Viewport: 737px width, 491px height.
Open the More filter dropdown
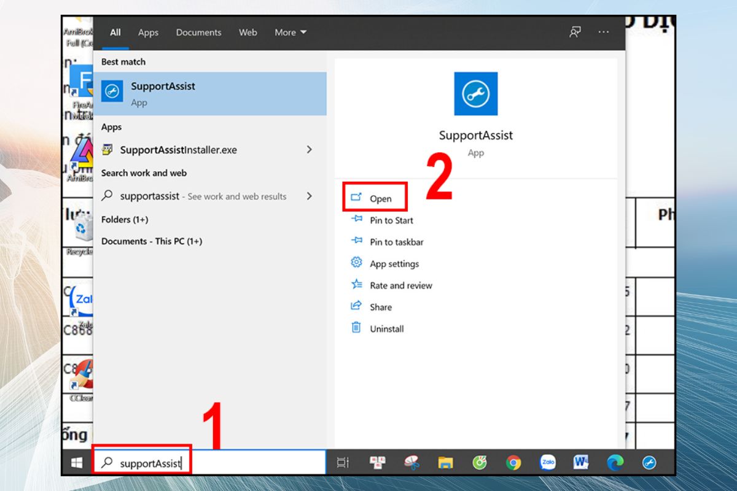[291, 33]
